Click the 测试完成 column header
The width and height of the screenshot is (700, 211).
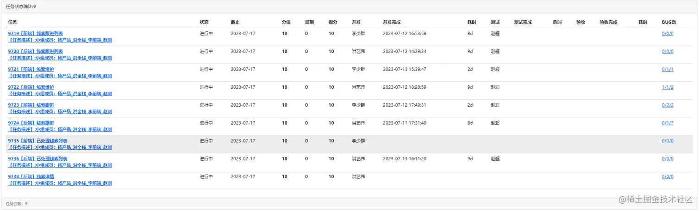pos(523,22)
